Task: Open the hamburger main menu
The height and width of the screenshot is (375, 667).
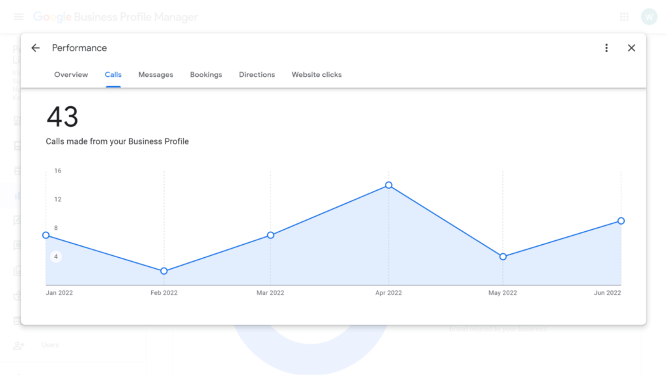Action: (x=19, y=16)
